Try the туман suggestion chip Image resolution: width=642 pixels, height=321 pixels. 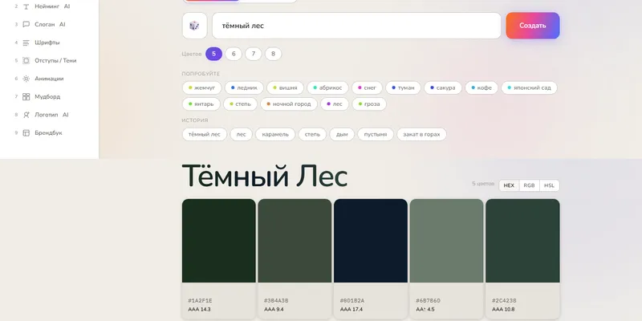(403, 87)
